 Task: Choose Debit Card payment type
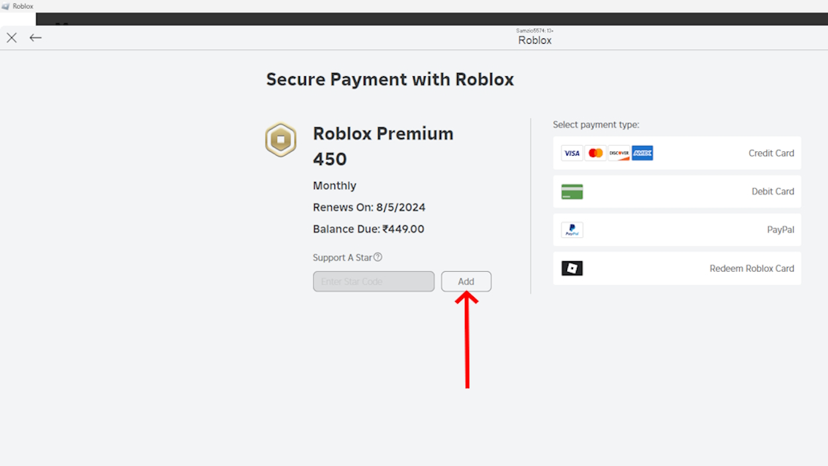pyautogui.click(x=677, y=192)
